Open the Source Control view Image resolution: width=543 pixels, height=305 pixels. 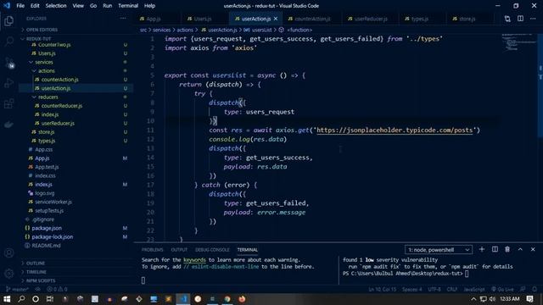(9, 63)
